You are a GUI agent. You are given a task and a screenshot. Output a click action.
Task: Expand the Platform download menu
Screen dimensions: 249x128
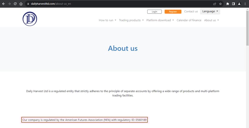click(x=160, y=20)
